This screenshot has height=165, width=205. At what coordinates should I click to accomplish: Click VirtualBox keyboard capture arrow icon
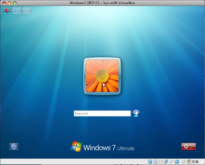click(189, 162)
